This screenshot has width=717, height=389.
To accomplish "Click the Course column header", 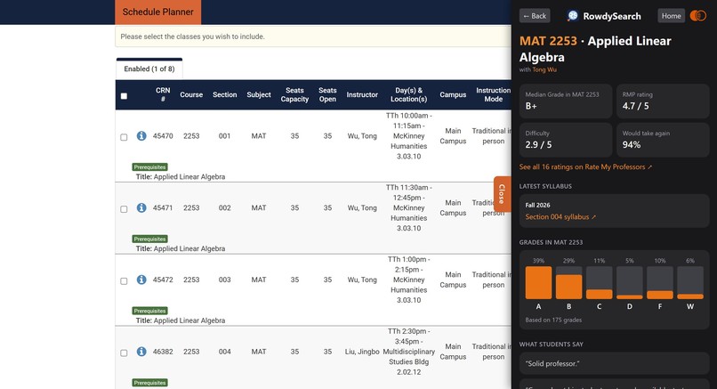I will click(191, 94).
